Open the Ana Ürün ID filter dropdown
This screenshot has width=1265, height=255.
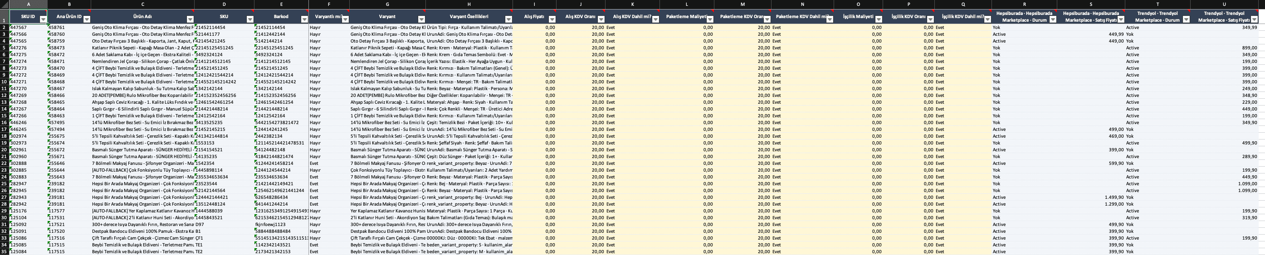[87, 19]
